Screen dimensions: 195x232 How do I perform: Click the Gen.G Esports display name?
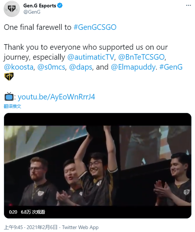40,6
